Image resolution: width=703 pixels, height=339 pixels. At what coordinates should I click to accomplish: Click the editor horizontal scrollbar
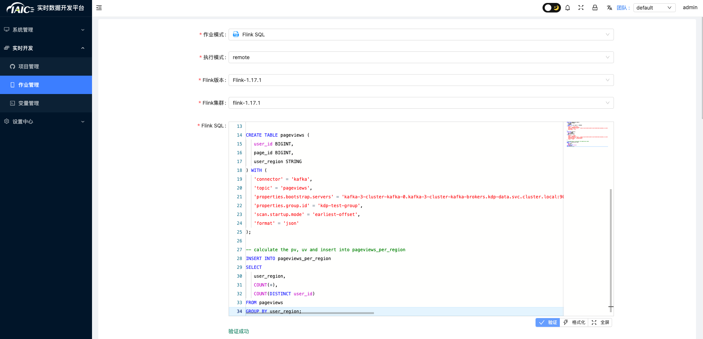click(x=310, y=313)
